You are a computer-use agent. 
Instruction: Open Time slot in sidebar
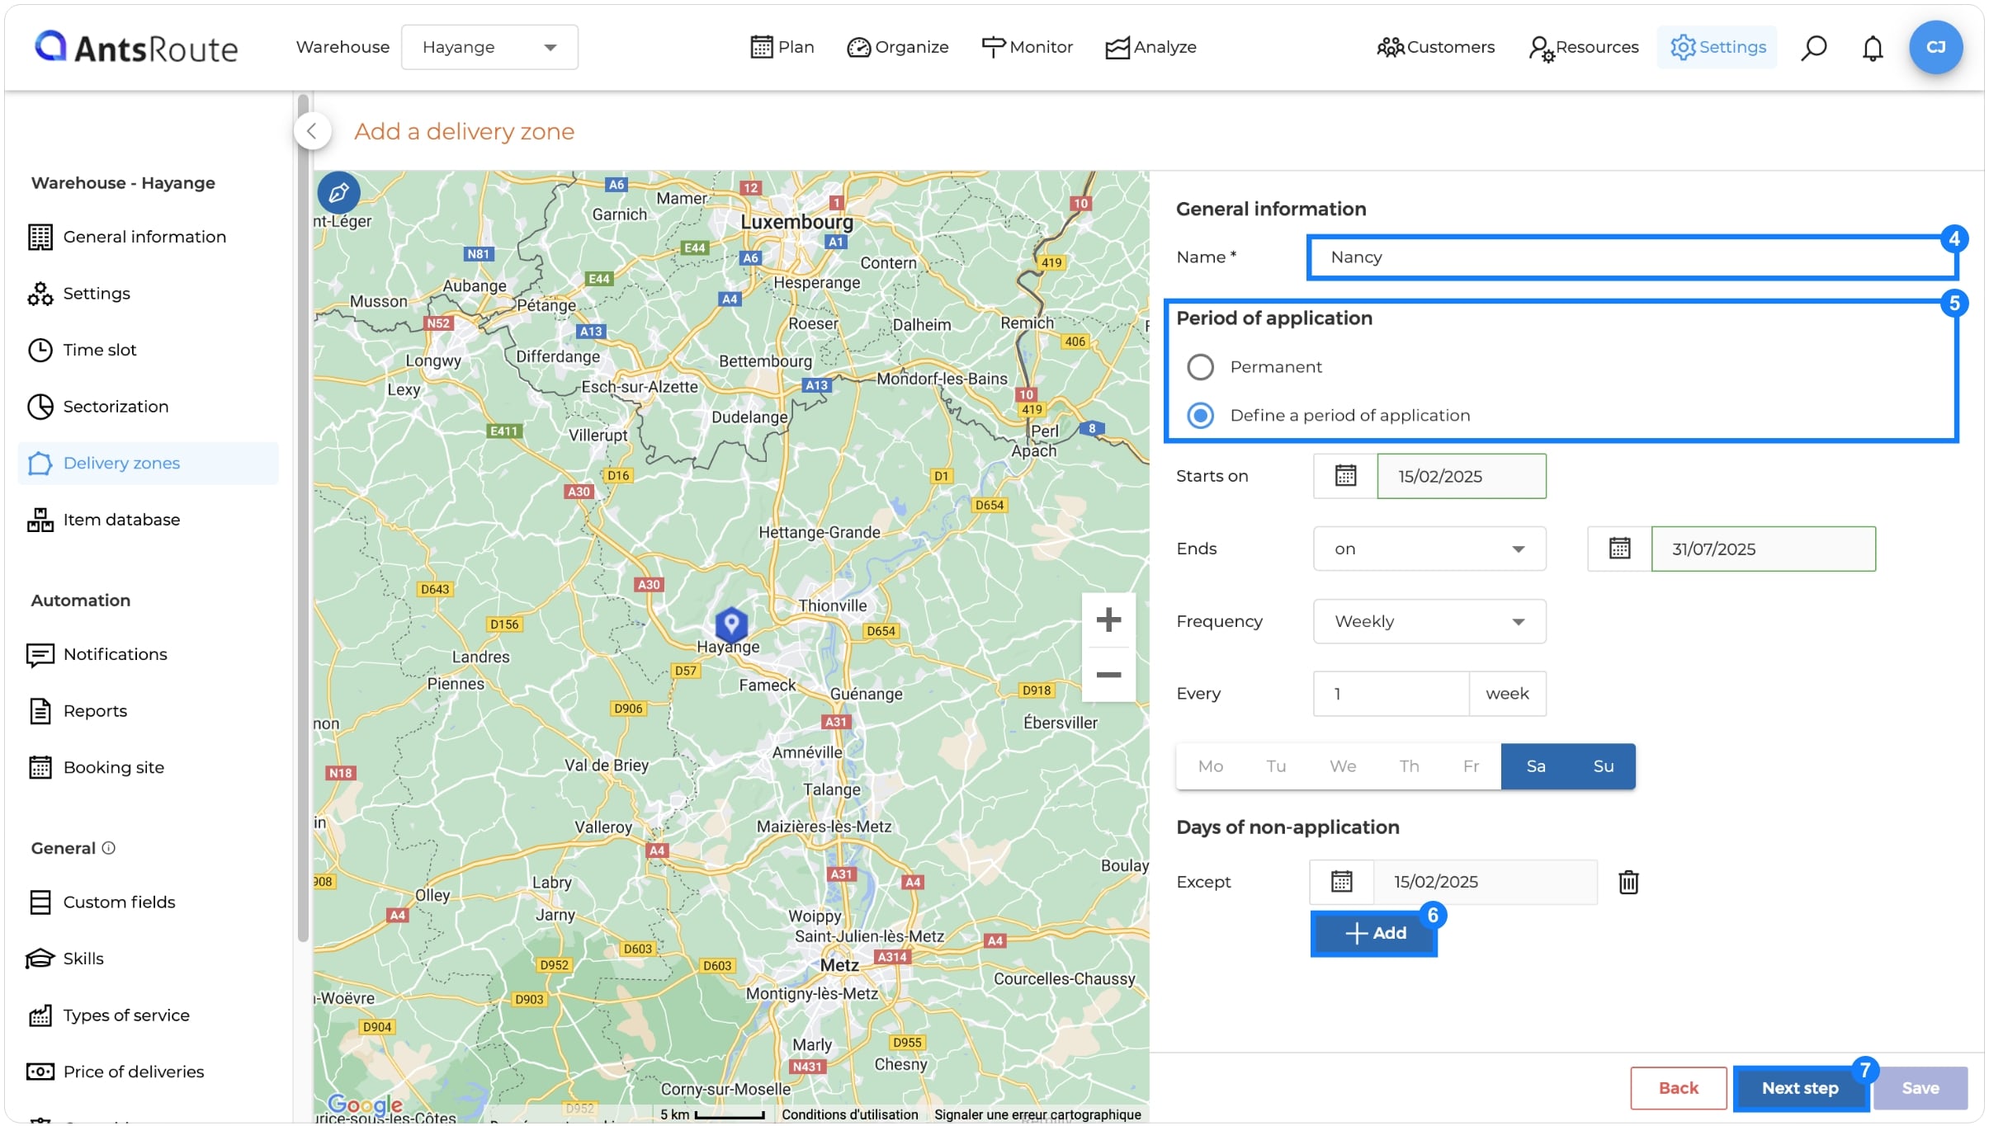148,350
